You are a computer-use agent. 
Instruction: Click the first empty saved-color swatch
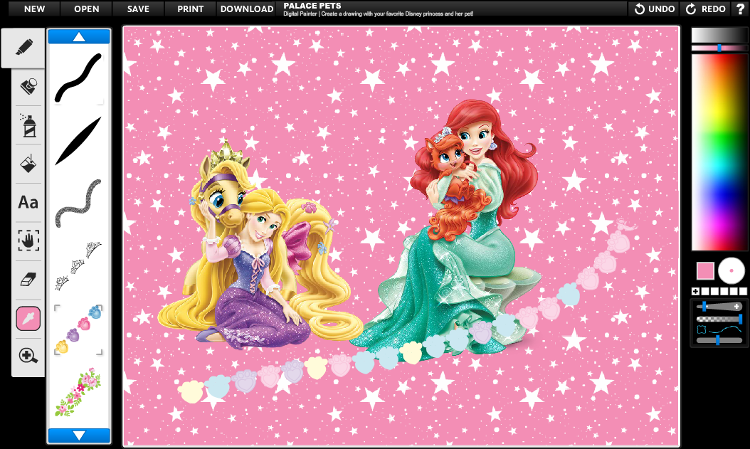(x=705, y=291)
